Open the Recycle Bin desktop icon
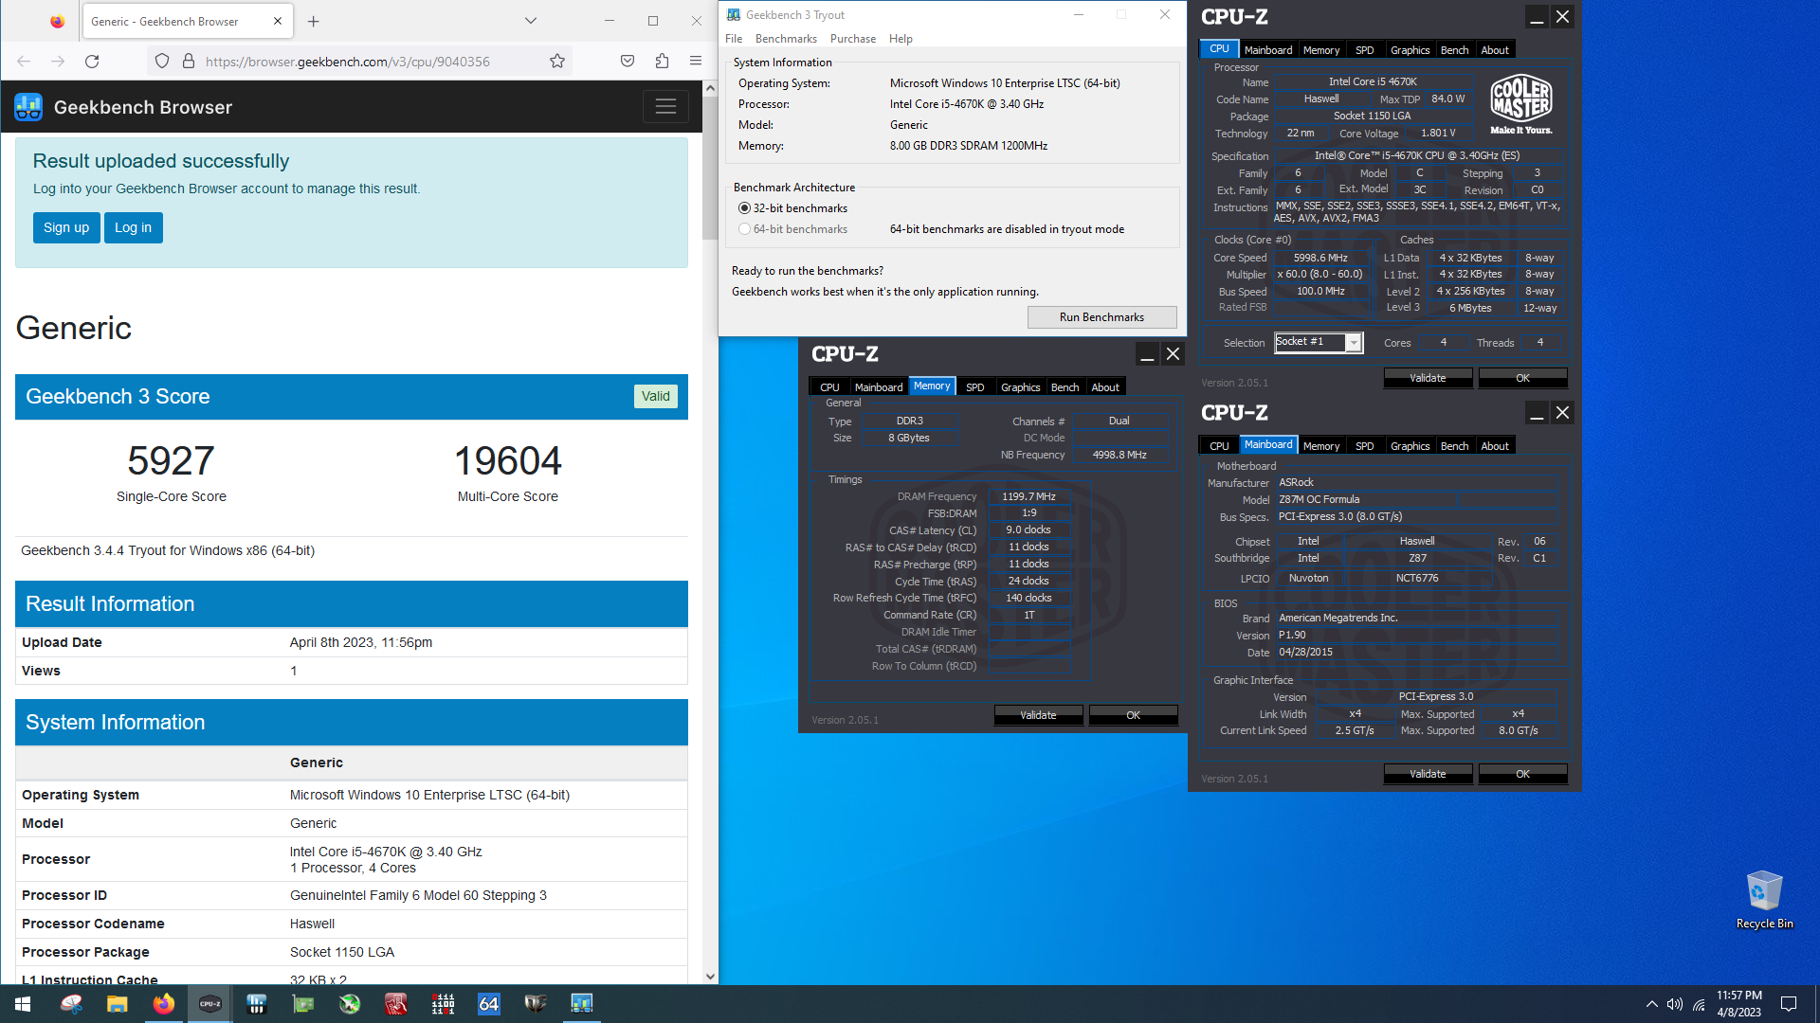Viewport: 1820px width, 1023px height. pos(1764,900)
